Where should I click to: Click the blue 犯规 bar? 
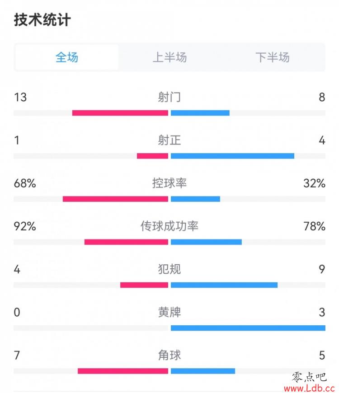(x=224, y=285)
